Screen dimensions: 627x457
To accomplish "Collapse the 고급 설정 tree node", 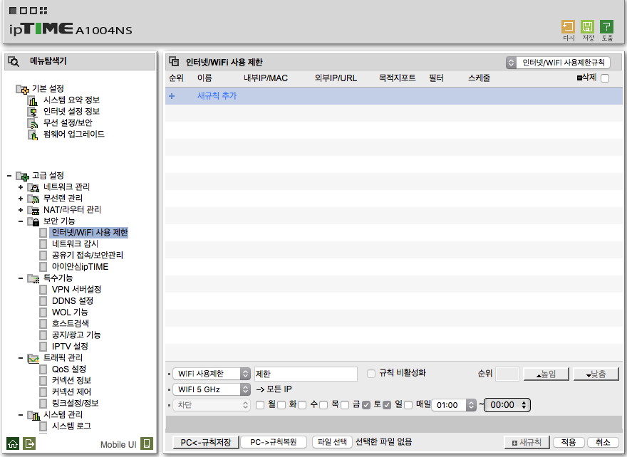I will point(9,176).
